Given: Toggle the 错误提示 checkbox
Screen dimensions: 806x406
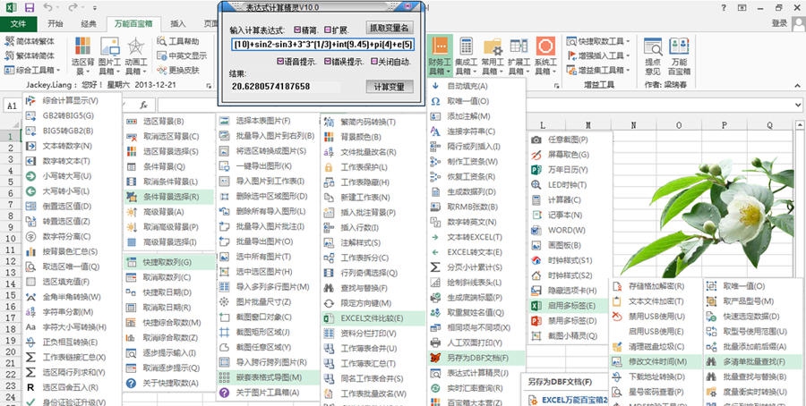Looking at the screenshot, I should 328,62.
